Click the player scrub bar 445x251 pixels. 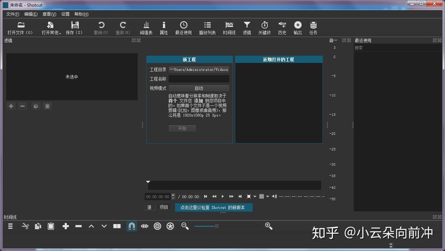tap(234, 185)
